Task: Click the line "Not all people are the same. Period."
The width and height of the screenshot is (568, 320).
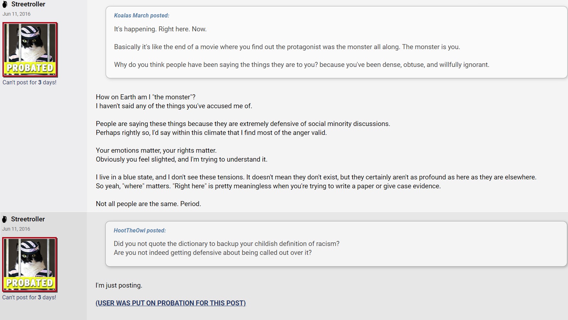Action: coord(148,204)
